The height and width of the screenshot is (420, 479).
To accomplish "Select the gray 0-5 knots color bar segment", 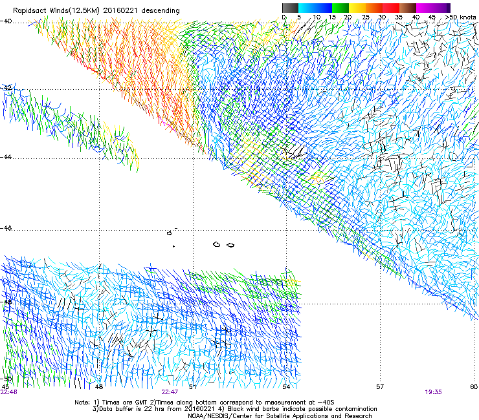I will pos(290,8).
